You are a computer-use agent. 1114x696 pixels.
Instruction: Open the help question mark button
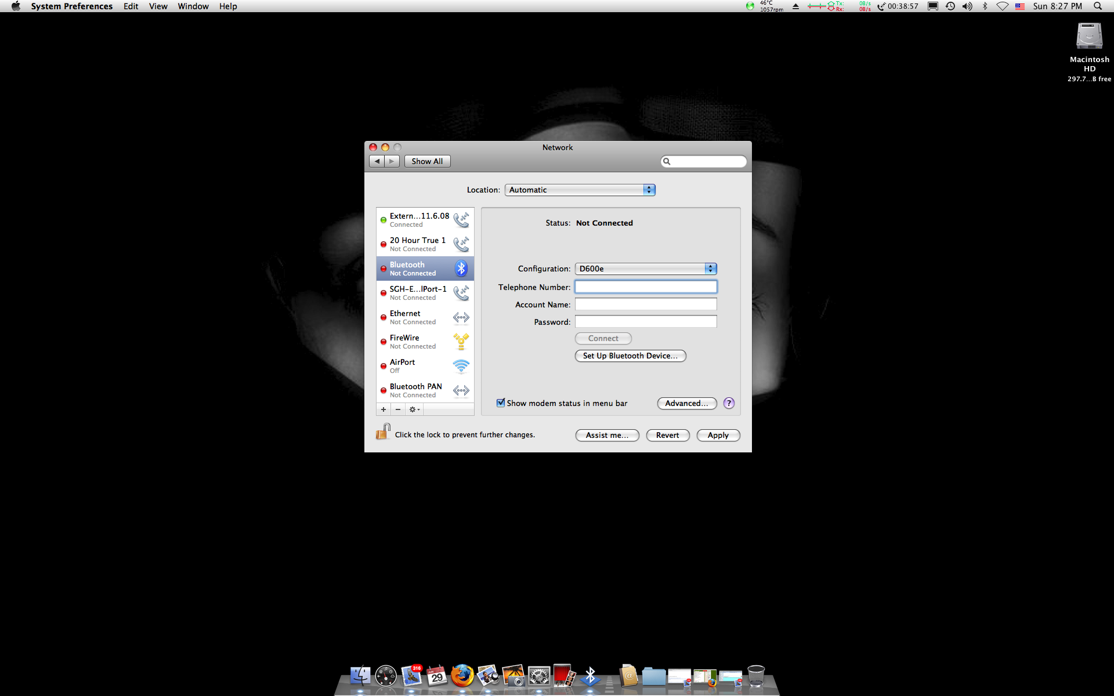tap(729, 403)
